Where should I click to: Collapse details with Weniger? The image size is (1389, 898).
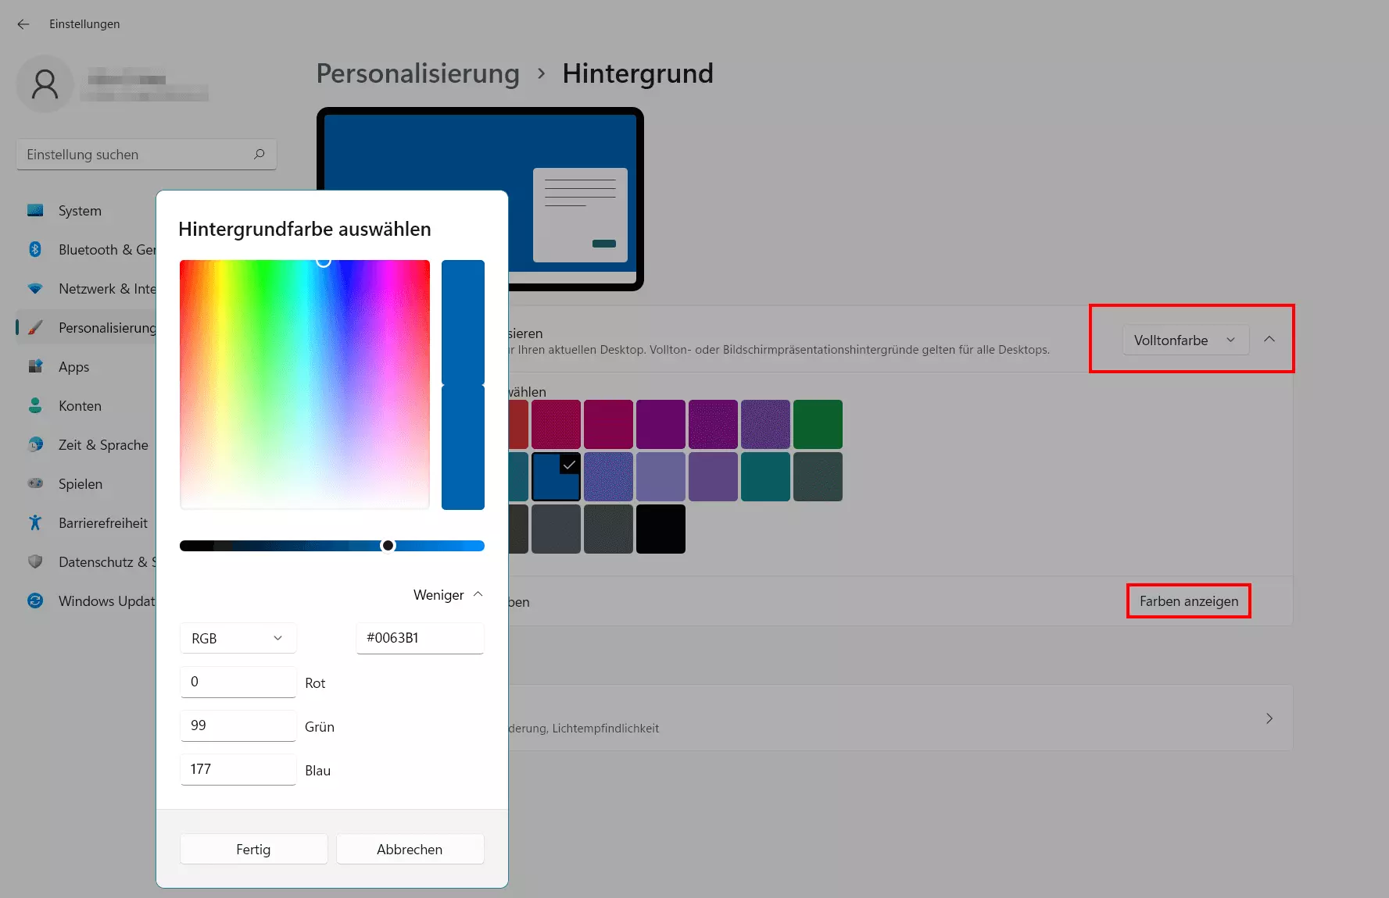tap(448, 595)
